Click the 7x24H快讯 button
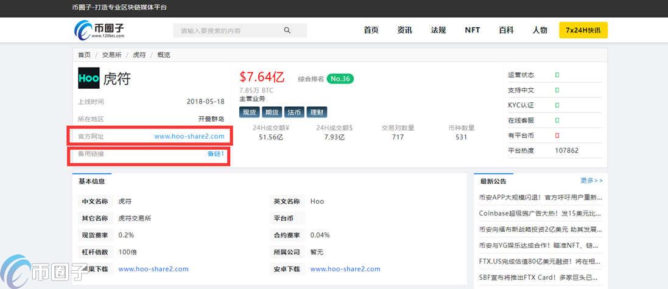668x289 pixels. click(x=583, y=30)
